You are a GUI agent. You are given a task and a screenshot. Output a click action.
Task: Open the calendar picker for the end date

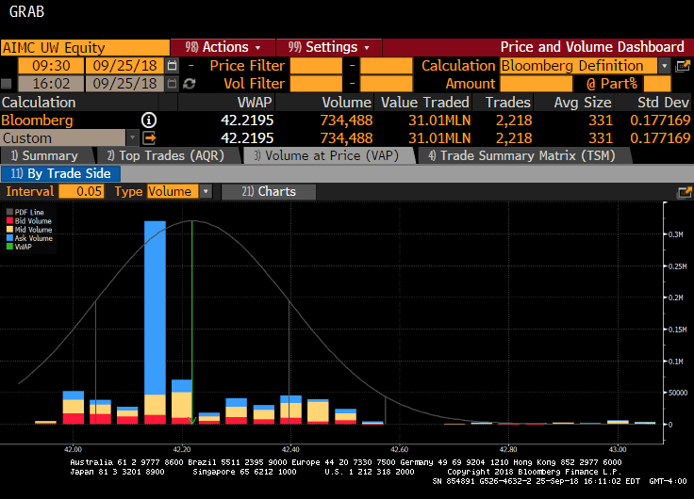click(x=172, y=84)
